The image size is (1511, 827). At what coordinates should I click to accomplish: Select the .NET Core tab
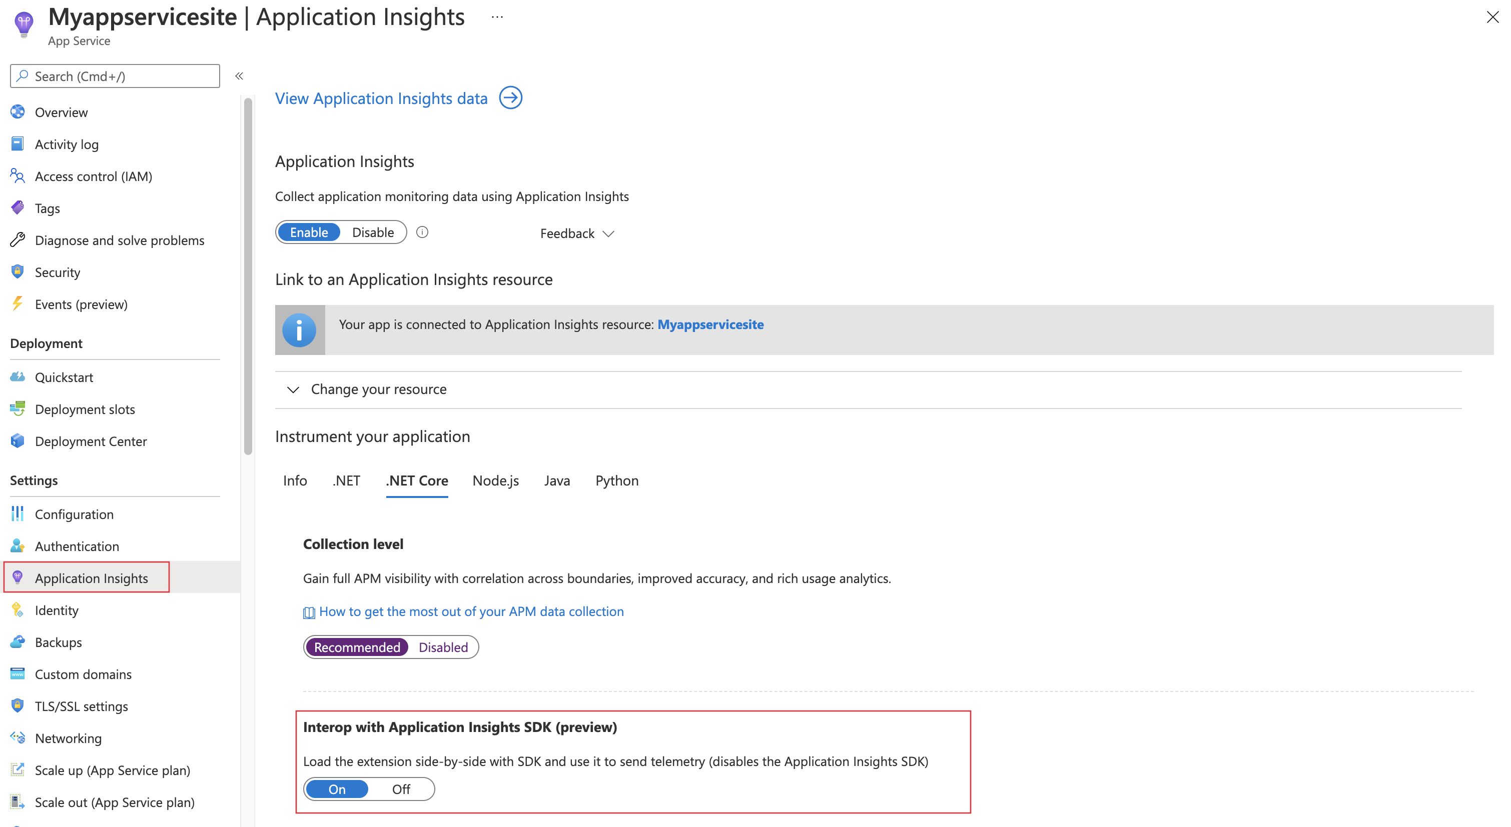(x=417, y=480)
